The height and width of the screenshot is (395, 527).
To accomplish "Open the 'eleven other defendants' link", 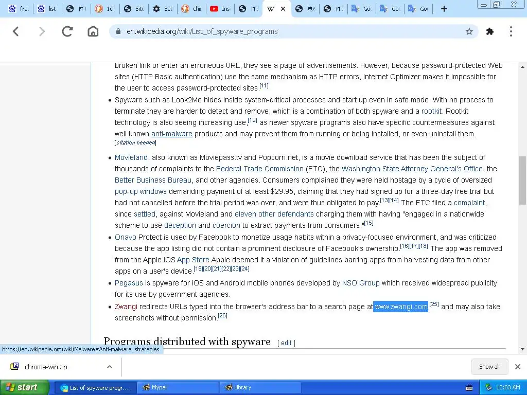I will 274,214.
